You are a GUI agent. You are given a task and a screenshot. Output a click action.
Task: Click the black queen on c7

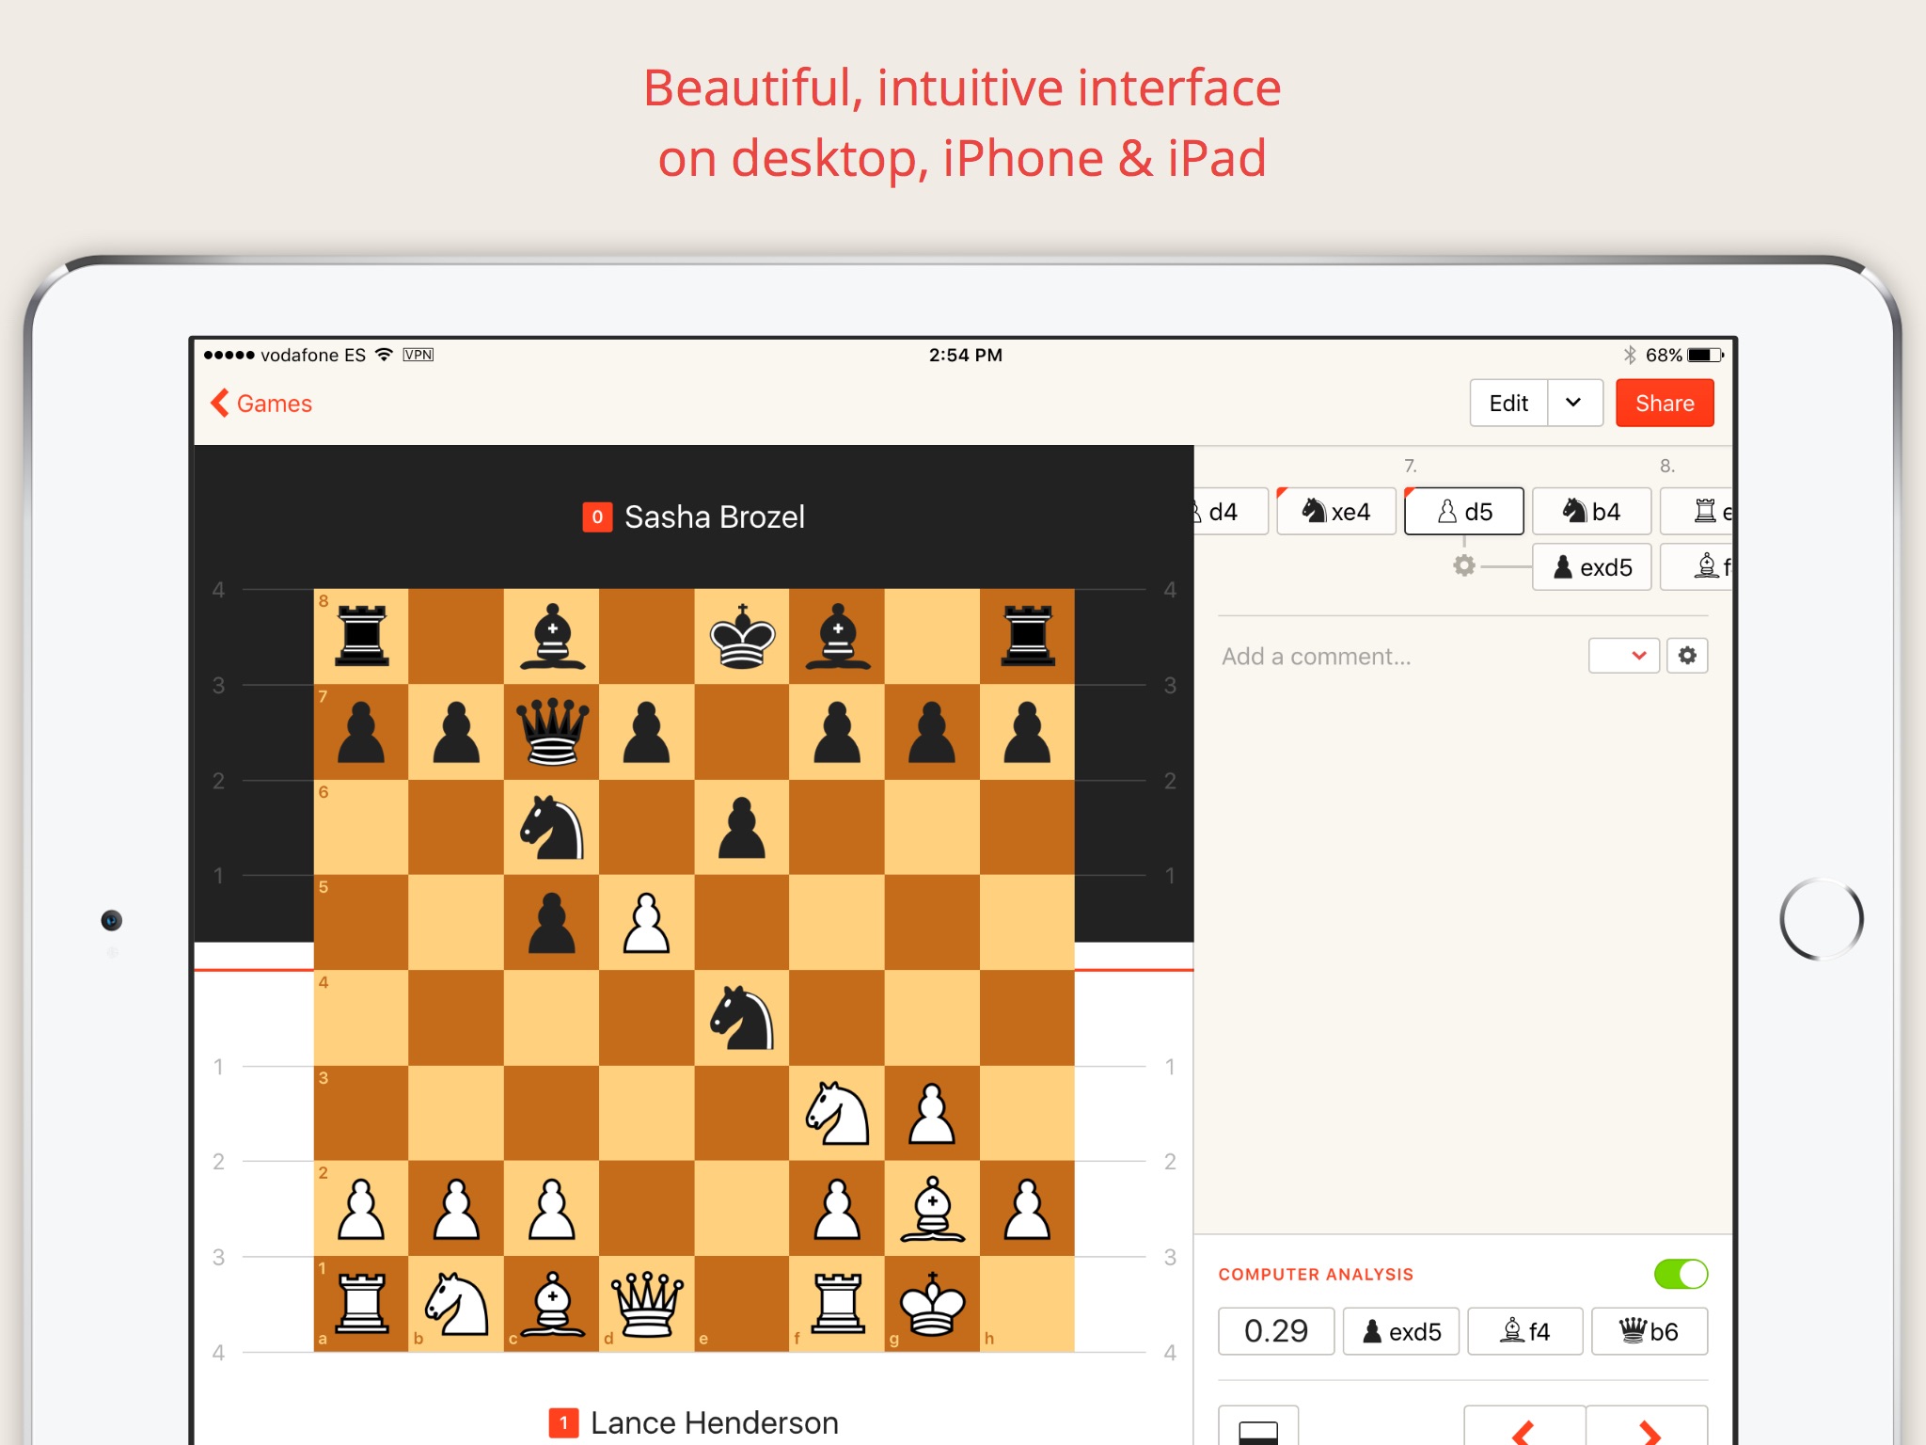coord(552,732)
